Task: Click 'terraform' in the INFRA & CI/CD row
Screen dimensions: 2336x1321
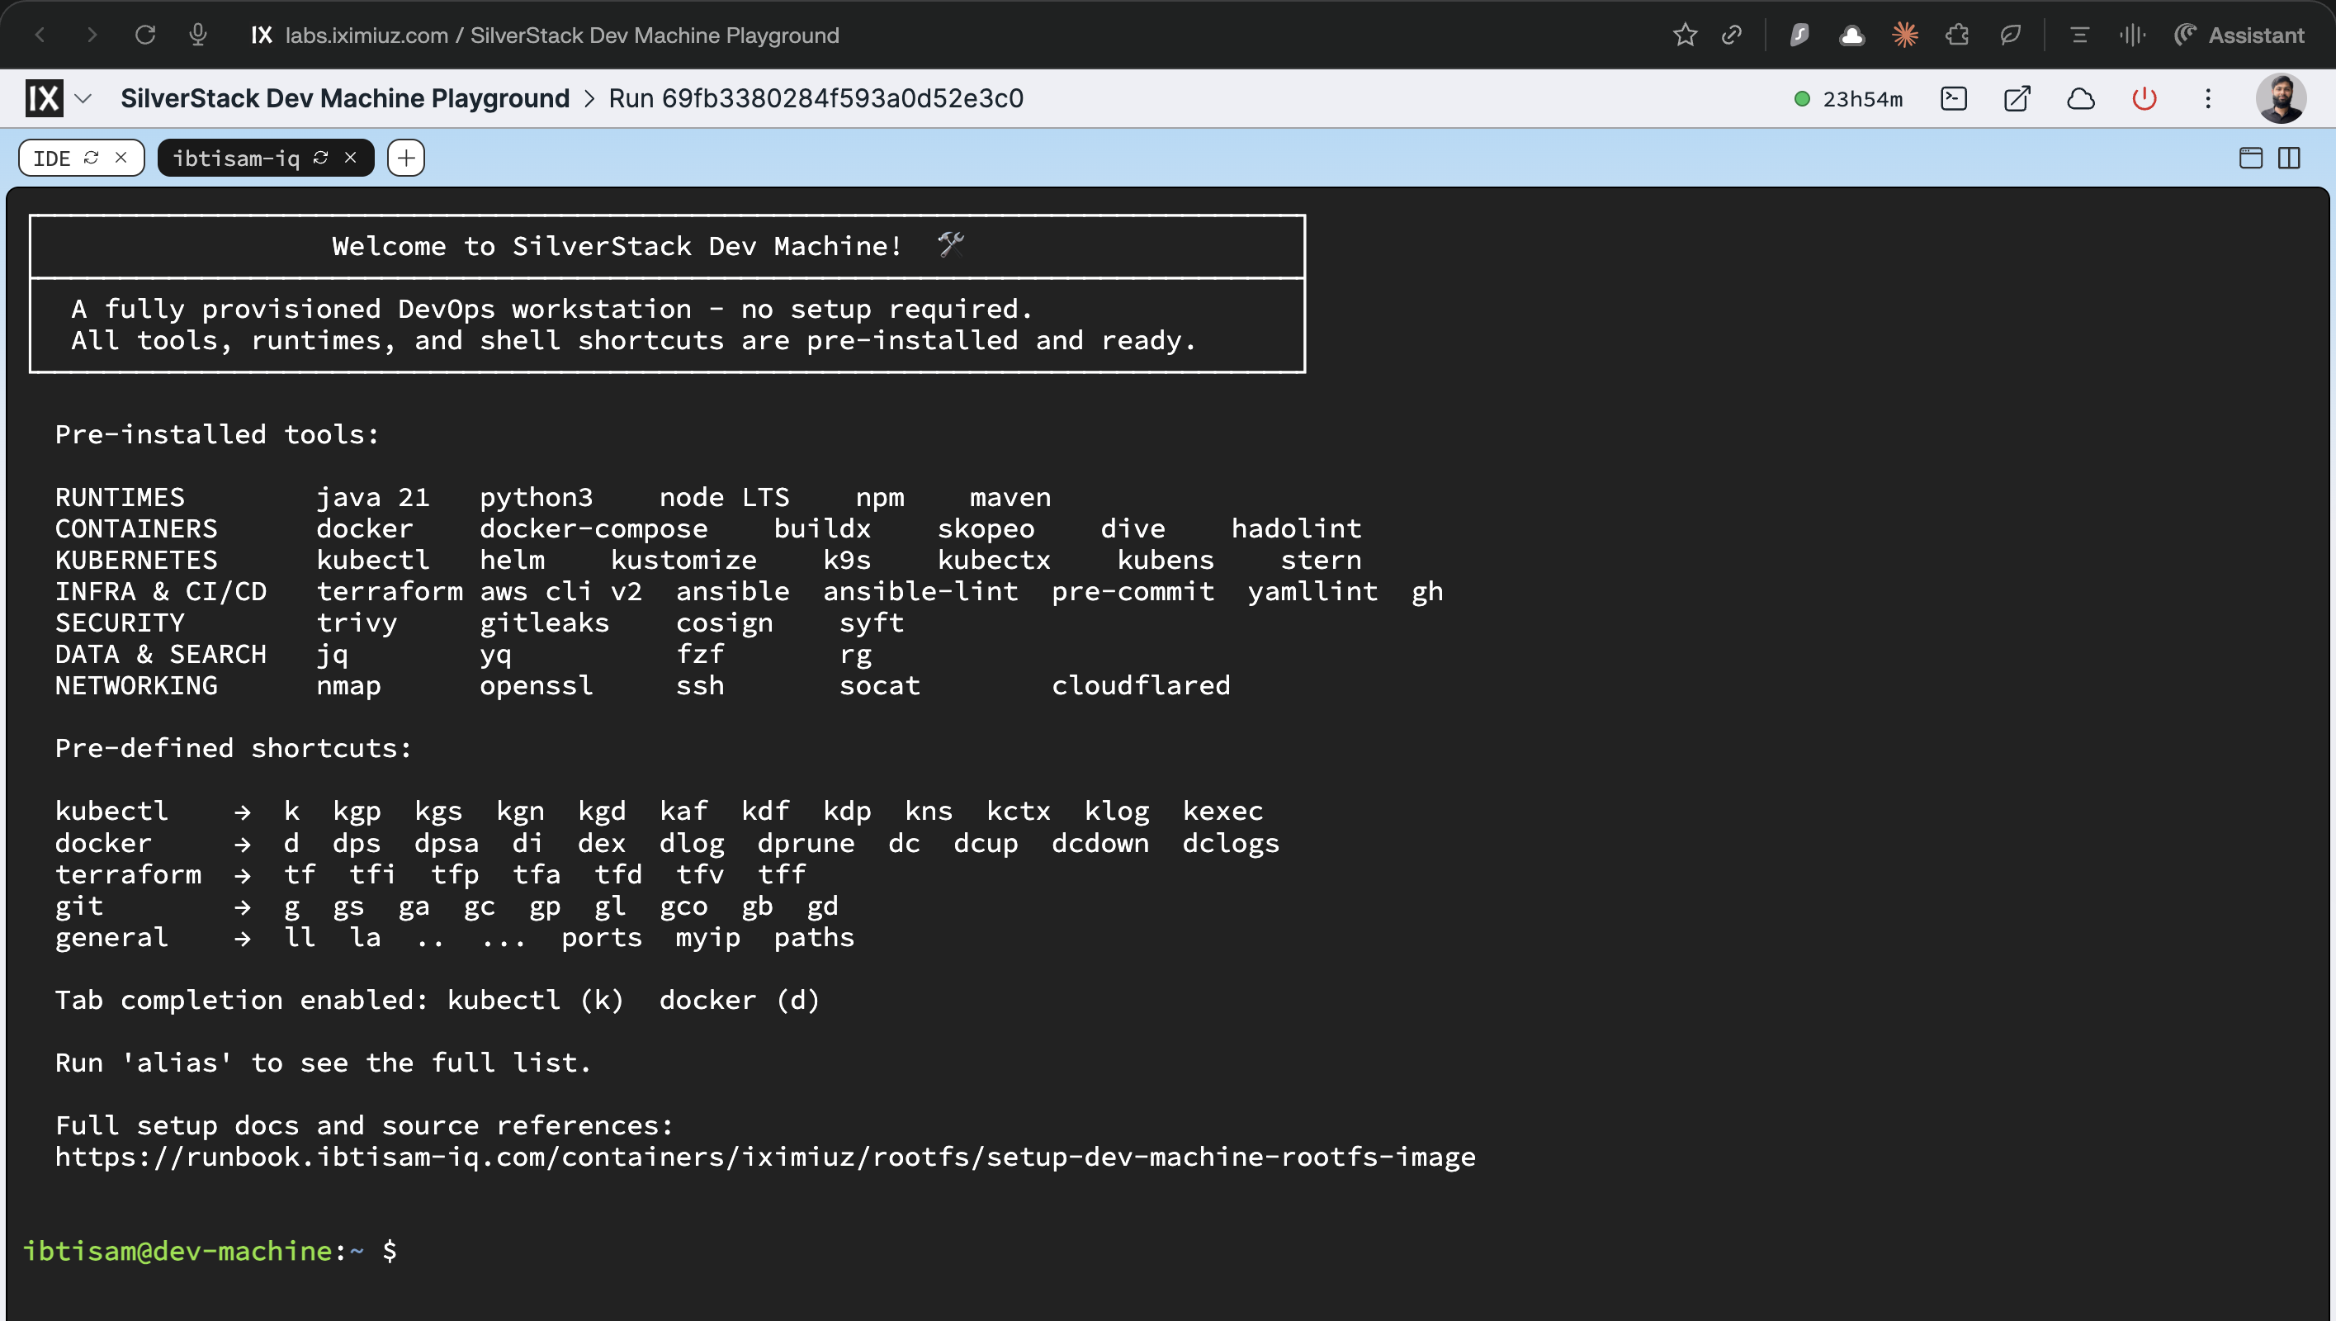Action: (x=389, y=591)
